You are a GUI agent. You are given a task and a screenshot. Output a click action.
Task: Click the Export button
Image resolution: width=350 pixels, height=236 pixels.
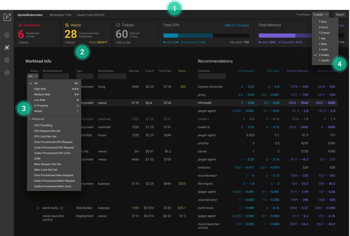[340, 15]
